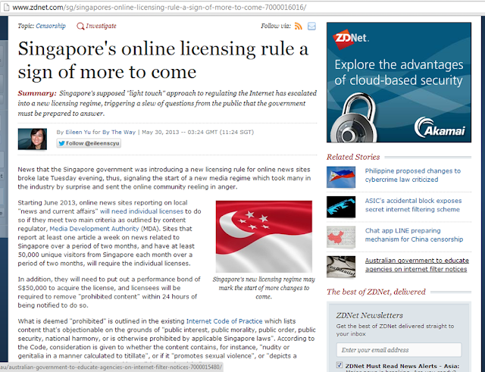The image size is (485, 372).
Task: Click the 'Follow via:' label
Action: (276, 26)
